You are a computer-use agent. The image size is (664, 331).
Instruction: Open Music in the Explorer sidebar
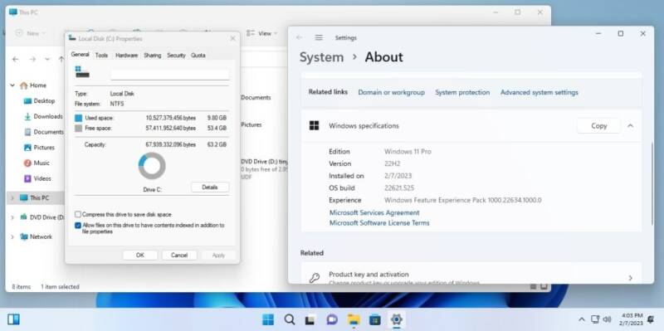(x=37, y=163)
